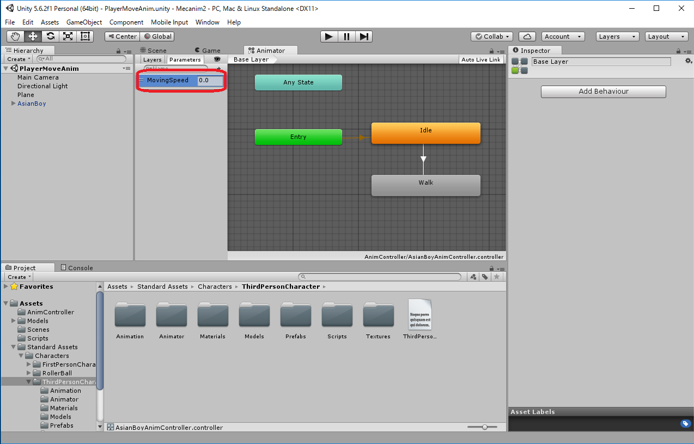Toggle Global handle rotation

coord(157,37)
